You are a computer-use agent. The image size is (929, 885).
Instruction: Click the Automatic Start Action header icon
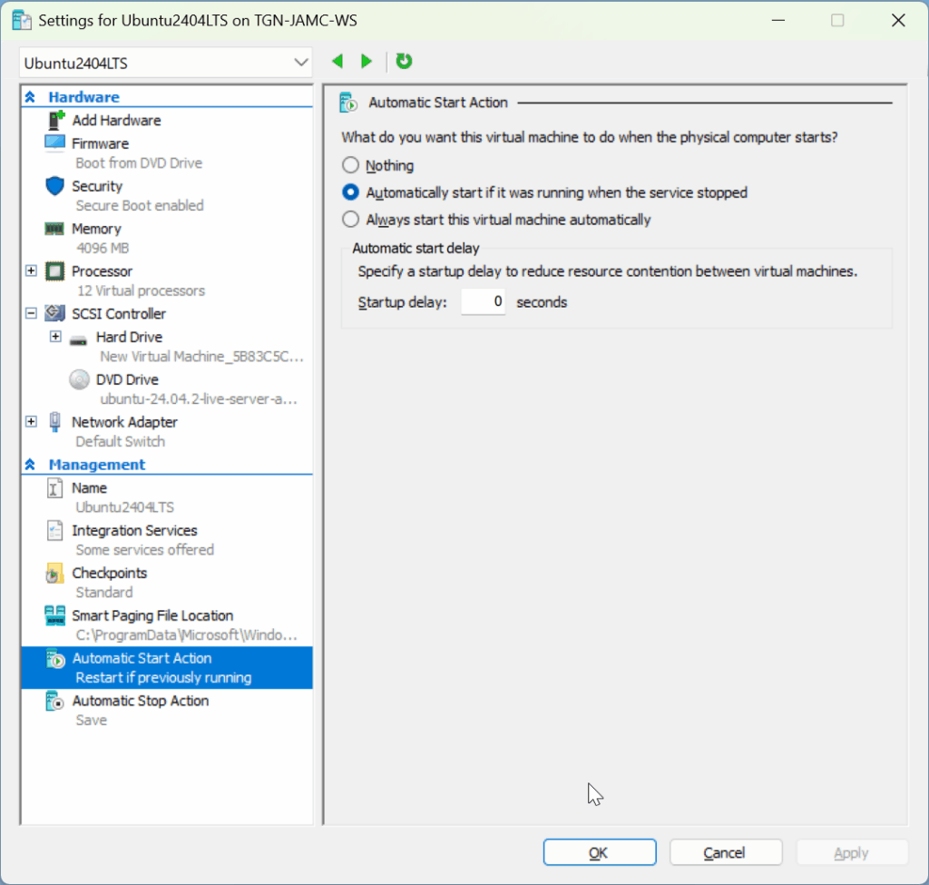click(x=348, y=103)
